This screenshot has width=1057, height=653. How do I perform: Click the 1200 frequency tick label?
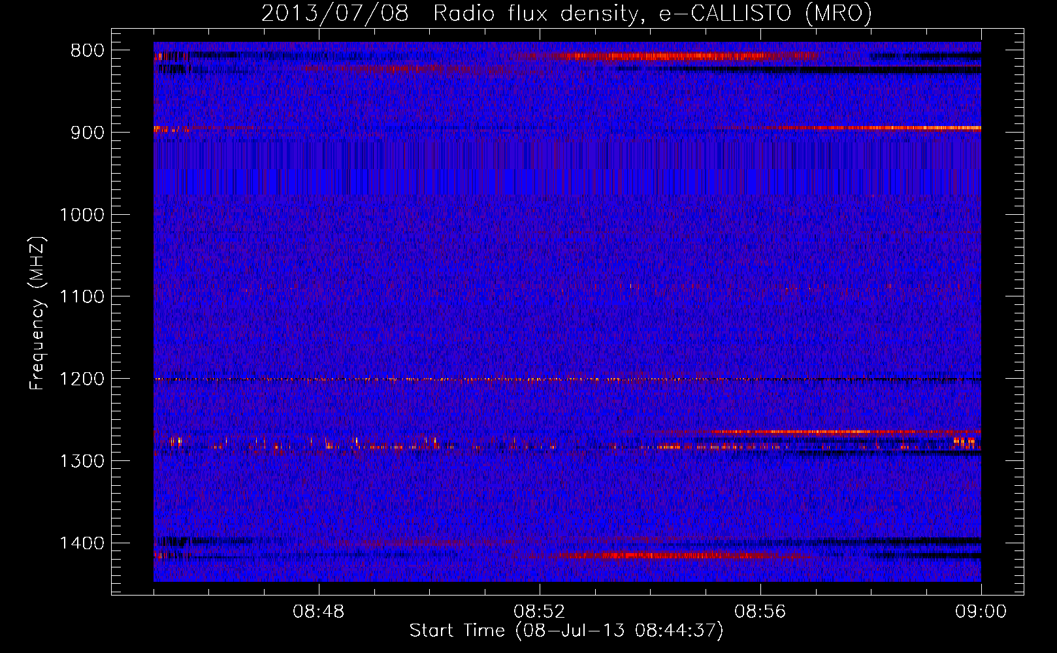pos(82,379)
